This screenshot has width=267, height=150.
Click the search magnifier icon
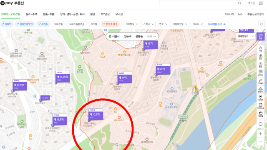(239, 3)
